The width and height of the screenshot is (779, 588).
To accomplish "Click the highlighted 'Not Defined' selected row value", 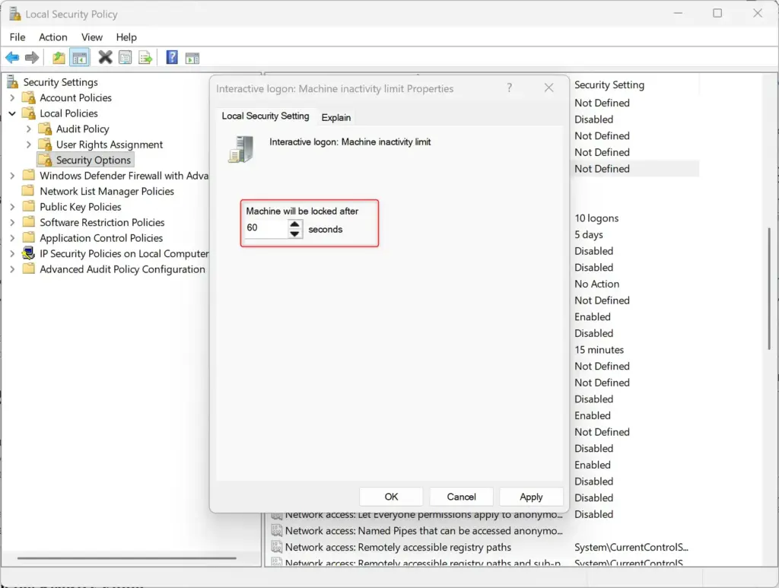I will click(x=602, y=168).
